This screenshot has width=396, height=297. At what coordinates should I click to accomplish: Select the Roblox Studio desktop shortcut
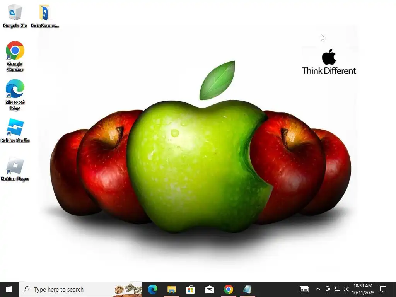(15, 130)
